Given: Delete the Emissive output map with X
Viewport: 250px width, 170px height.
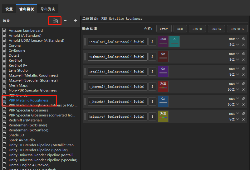Looking at the screenshot, I should click(243, 120).
